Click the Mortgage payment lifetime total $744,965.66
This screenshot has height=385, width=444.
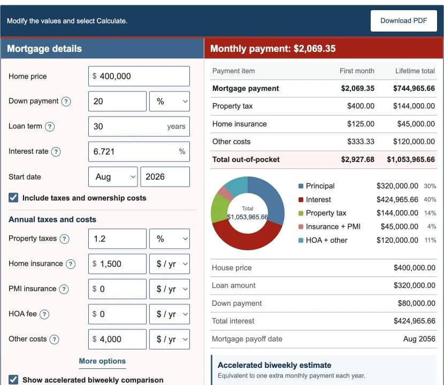[x=414, y=88]
